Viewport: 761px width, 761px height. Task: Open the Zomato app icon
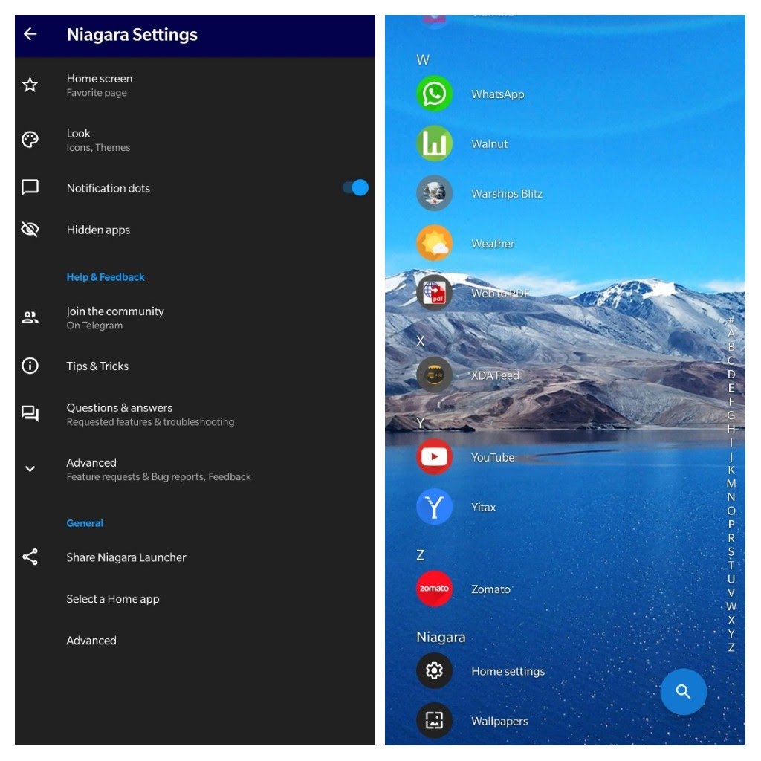[435, 589]
